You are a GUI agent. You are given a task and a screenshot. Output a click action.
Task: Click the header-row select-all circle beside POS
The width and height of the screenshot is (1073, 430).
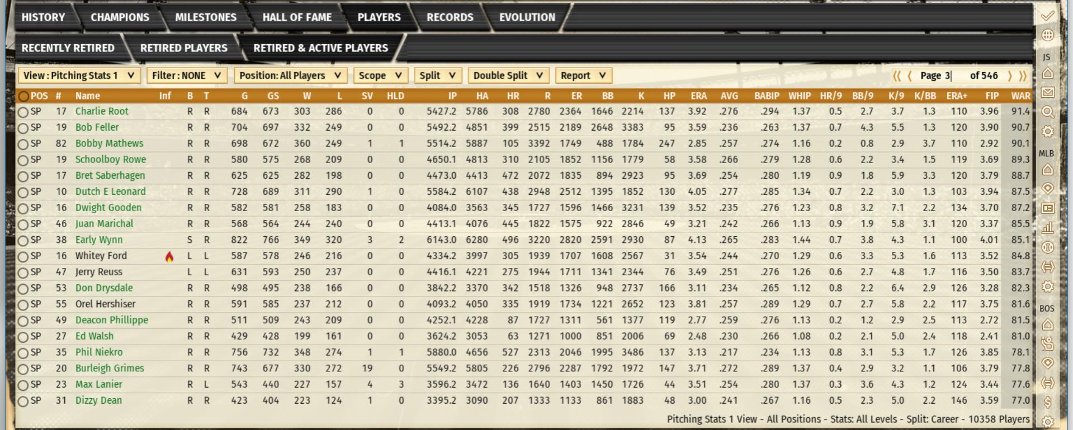pyautogui.click(x=23, y=96)
